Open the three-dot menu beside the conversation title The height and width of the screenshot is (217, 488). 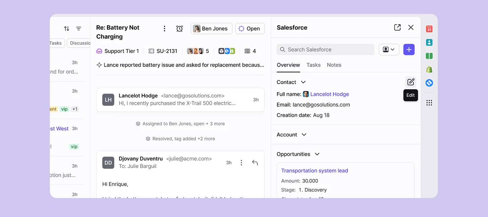[x=164, y=28]
